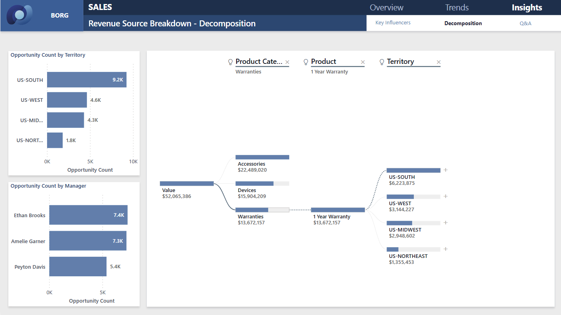
Task: Select Peyton Davis bar in manager chart
Action: [x=78, y=267]
